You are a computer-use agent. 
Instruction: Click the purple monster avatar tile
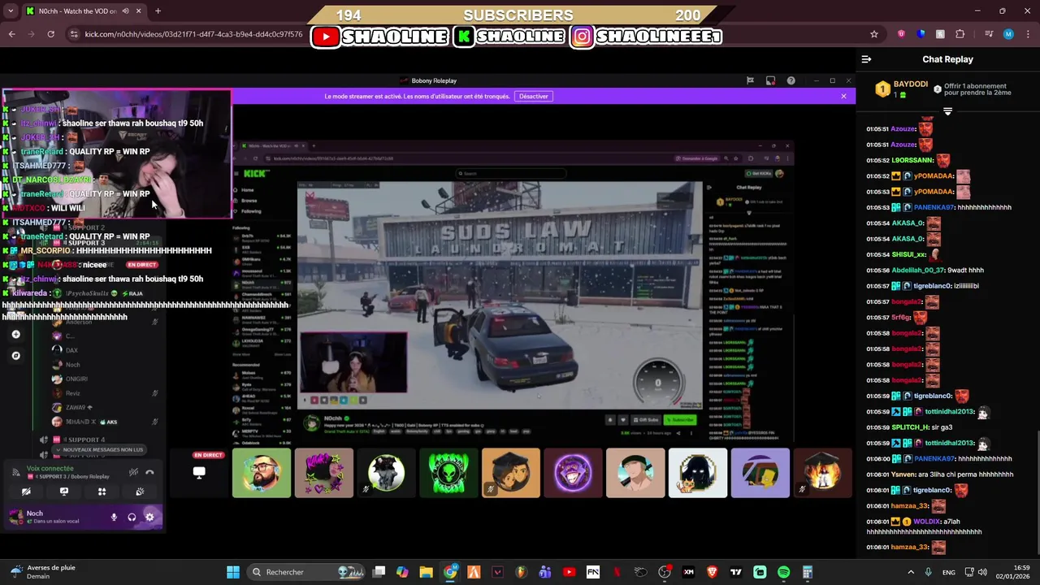tap(573, 473)
